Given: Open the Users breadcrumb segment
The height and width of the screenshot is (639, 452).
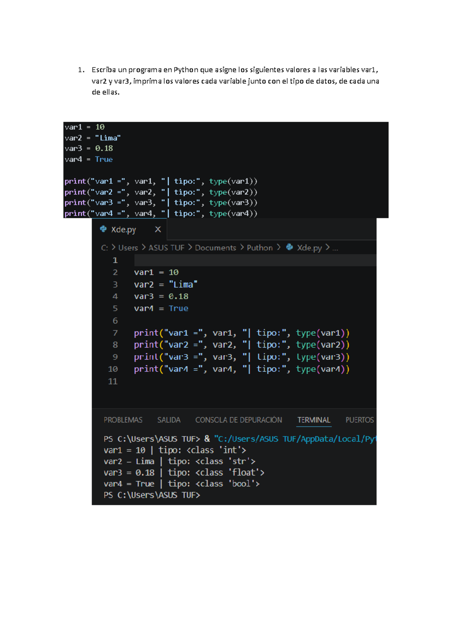Looking at the screenshot, I should click(x=128, y=248).
